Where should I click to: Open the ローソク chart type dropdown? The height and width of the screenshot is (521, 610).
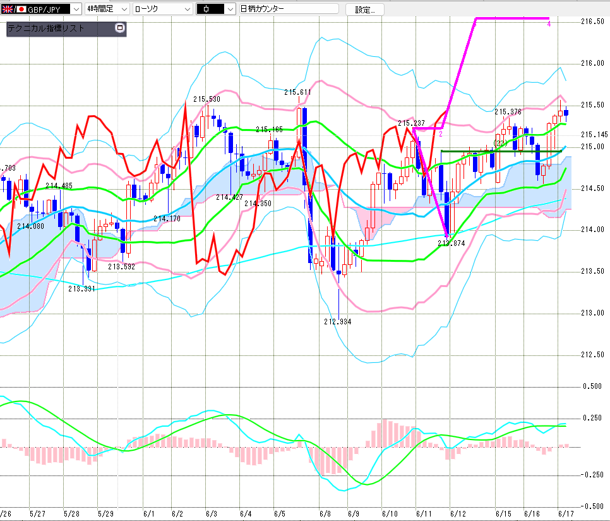click(x=163, y=9)
